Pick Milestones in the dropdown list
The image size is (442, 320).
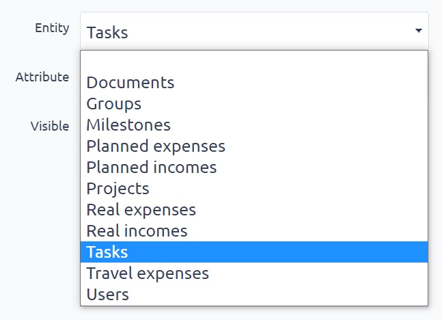click(x=128, y=125)
